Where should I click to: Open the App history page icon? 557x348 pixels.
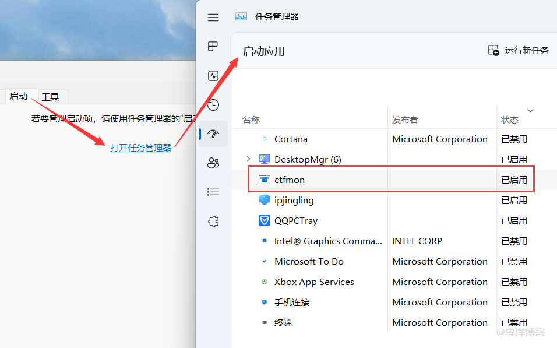[x=213, y=105]
